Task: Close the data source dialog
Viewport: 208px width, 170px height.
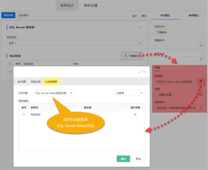Action: [x=144, y=72]
